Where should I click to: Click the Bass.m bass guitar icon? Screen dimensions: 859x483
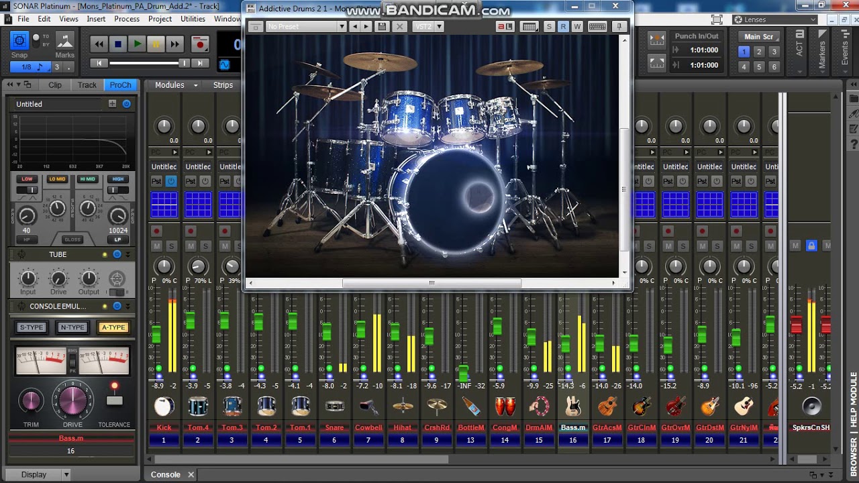572,406
